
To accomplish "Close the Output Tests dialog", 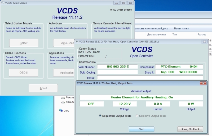I will click(x=203, y=83).
